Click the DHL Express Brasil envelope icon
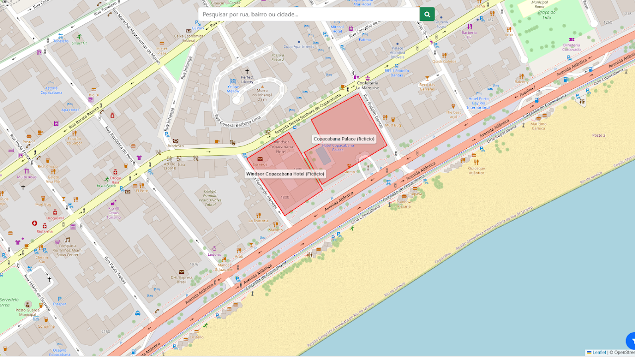This screenshot has height=357, width=635. pos(182,272)
